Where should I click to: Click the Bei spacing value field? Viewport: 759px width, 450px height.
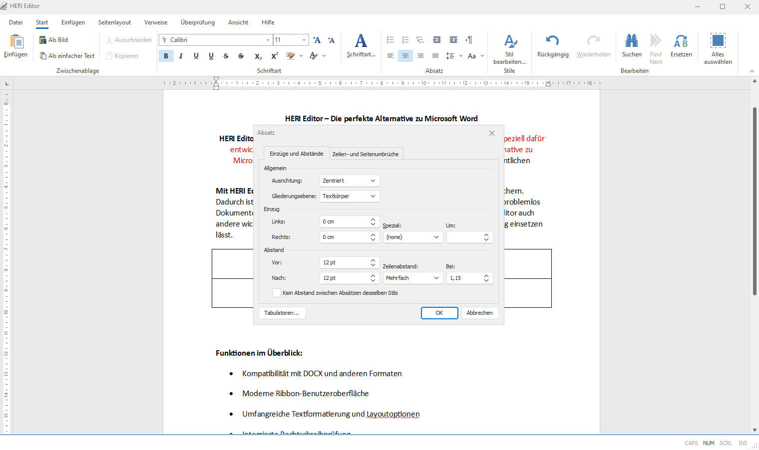469,278
